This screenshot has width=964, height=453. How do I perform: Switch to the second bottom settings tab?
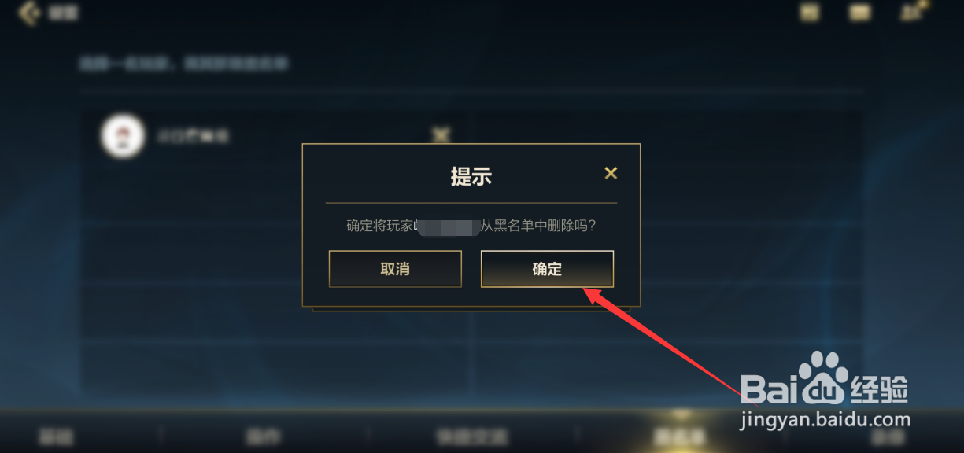point(264,436)
